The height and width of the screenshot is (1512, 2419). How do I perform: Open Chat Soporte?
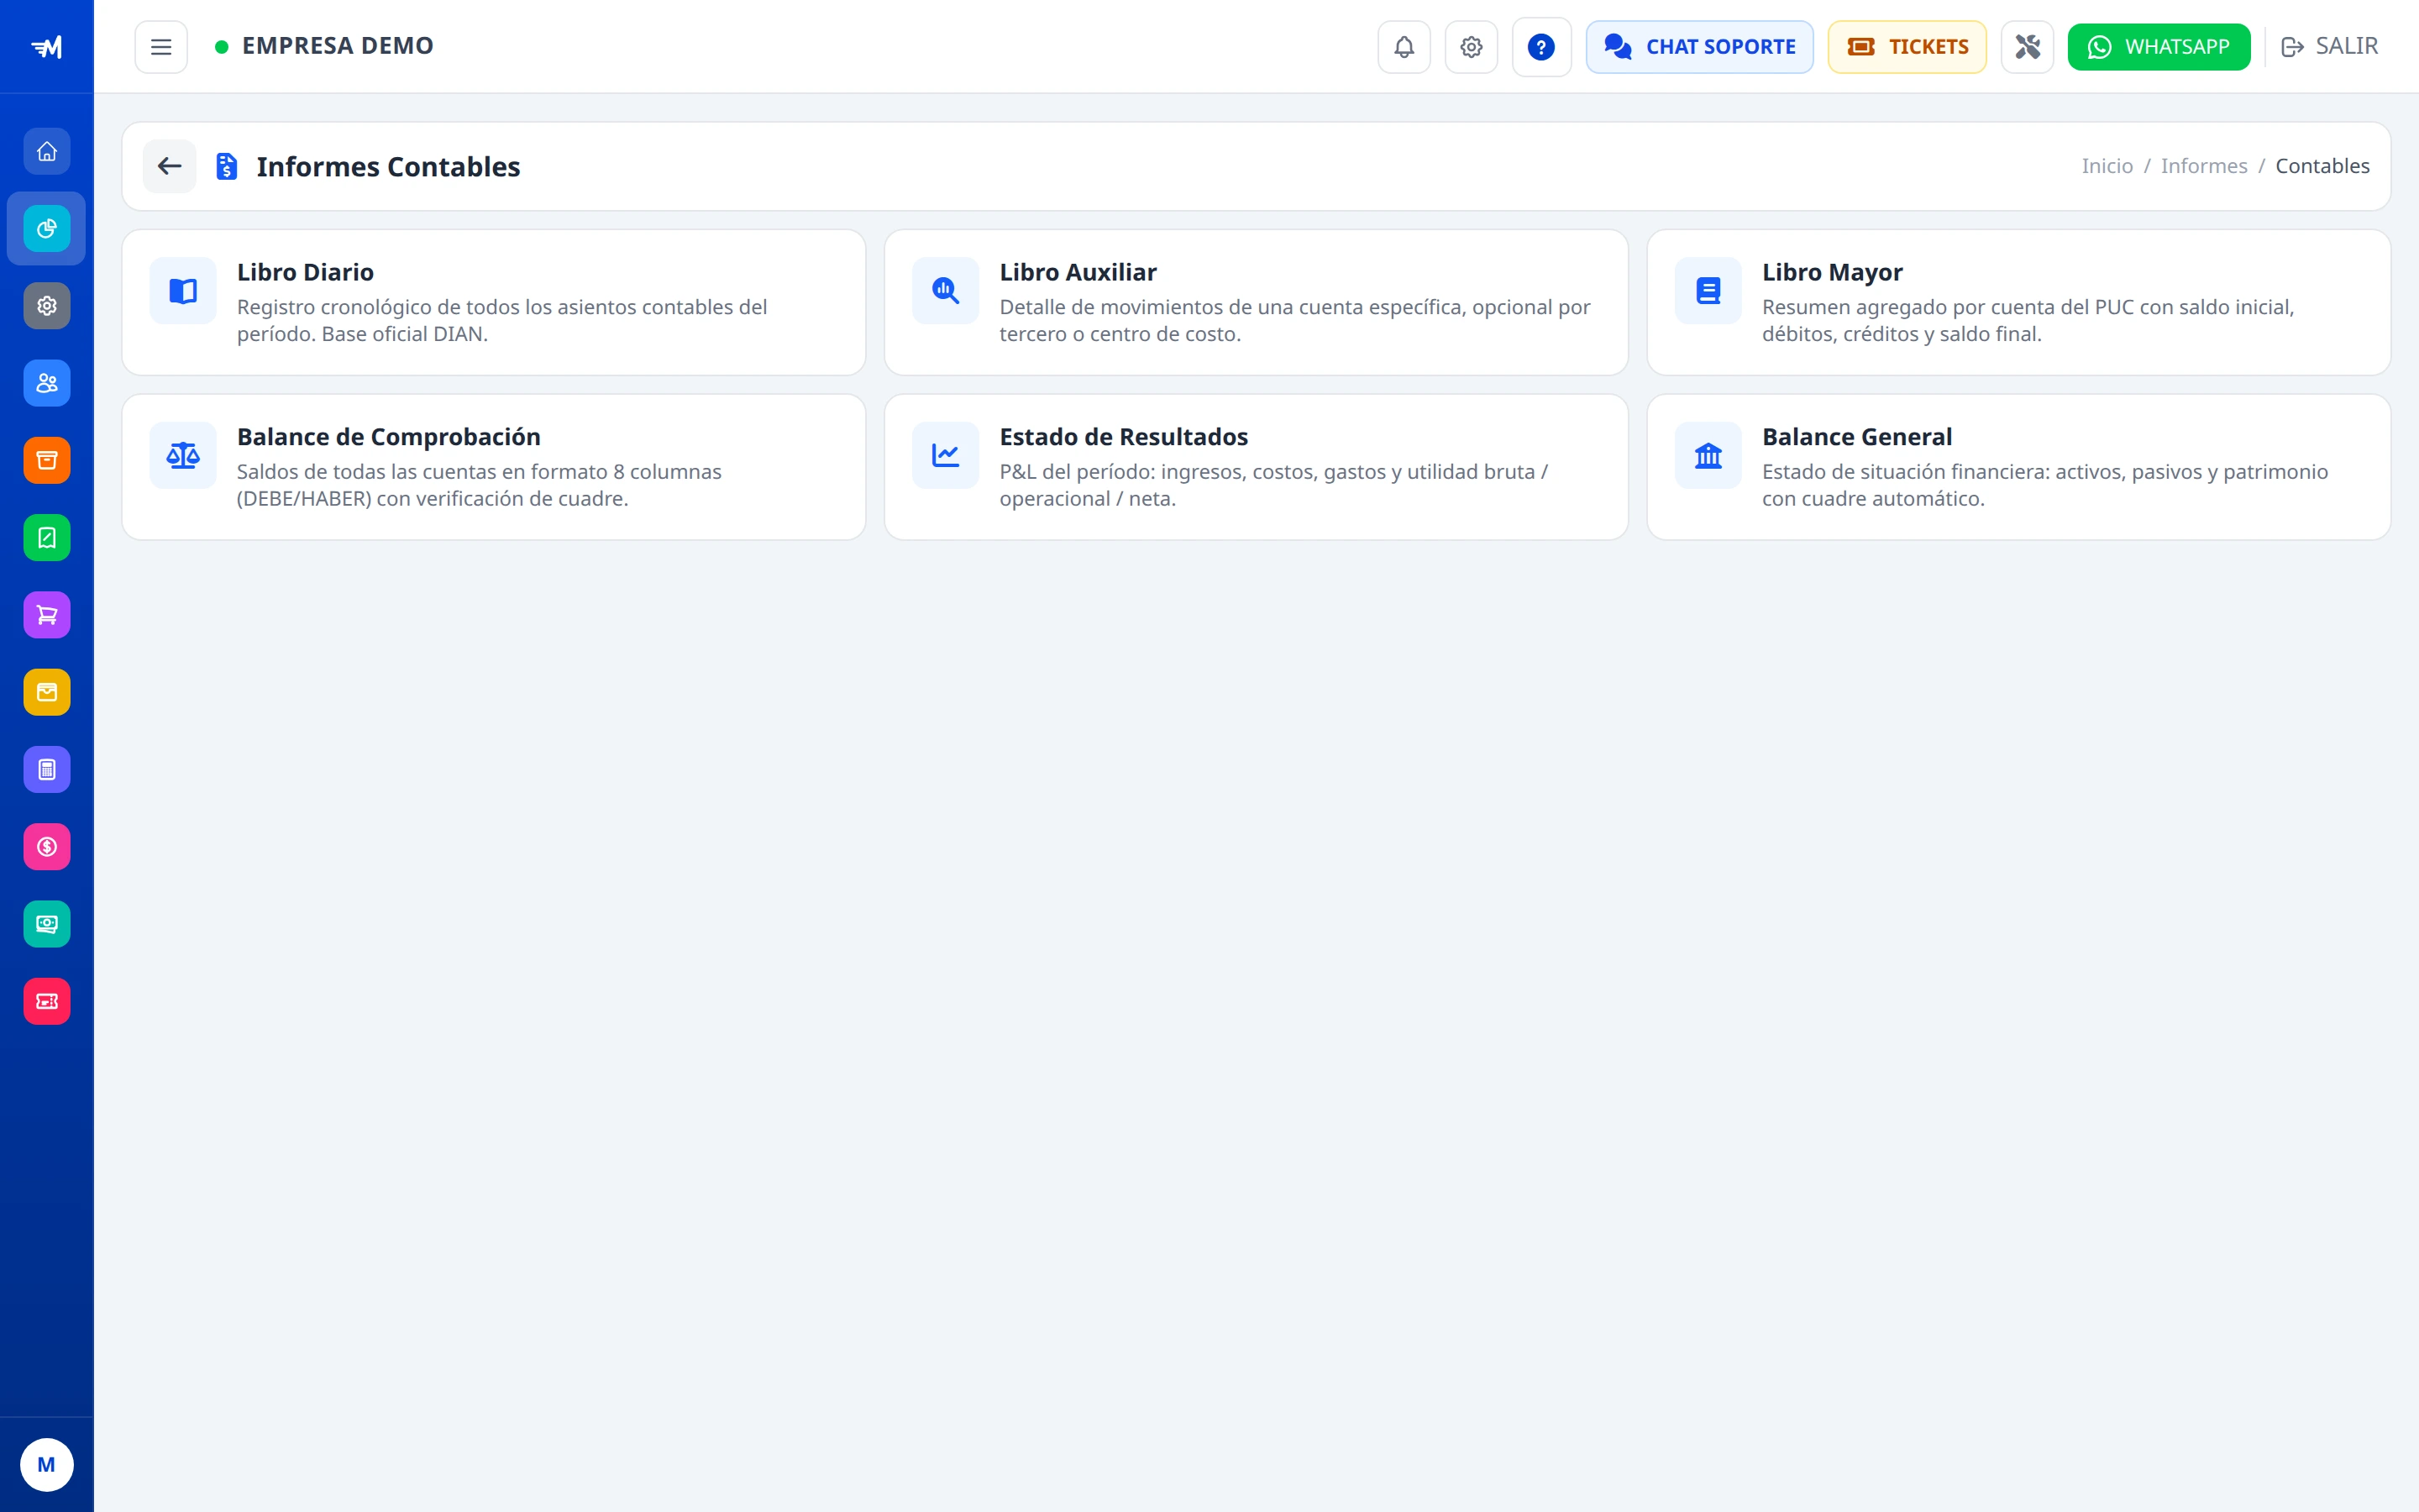point(1699,47)
